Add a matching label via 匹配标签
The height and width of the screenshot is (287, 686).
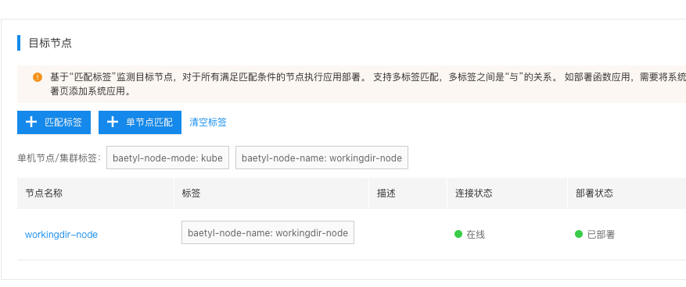pyautogui.click(x=54, y=122)
